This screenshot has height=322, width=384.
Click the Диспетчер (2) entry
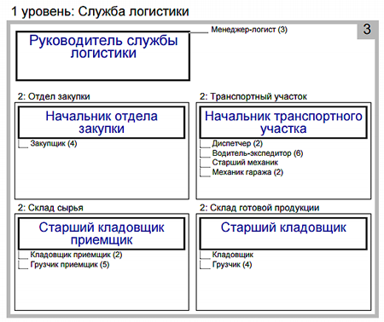pyautogui.click(x=237, y=143)
